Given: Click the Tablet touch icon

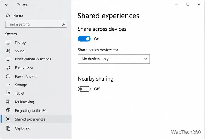Looking at the screenshot, I should point(8,93).
